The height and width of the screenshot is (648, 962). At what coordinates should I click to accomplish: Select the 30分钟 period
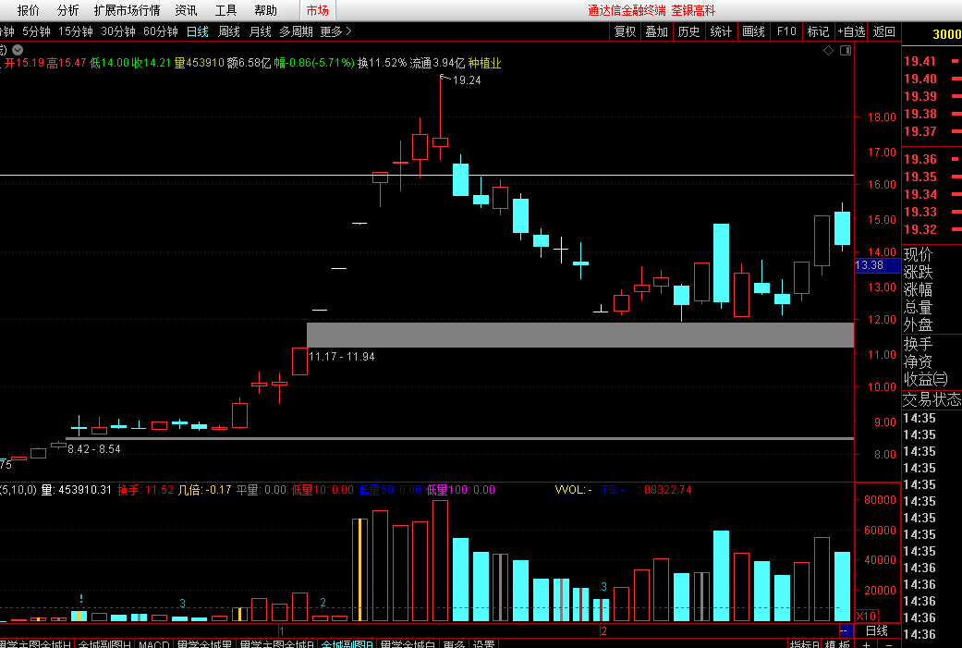pyautogui.click(x=117, y=31)
